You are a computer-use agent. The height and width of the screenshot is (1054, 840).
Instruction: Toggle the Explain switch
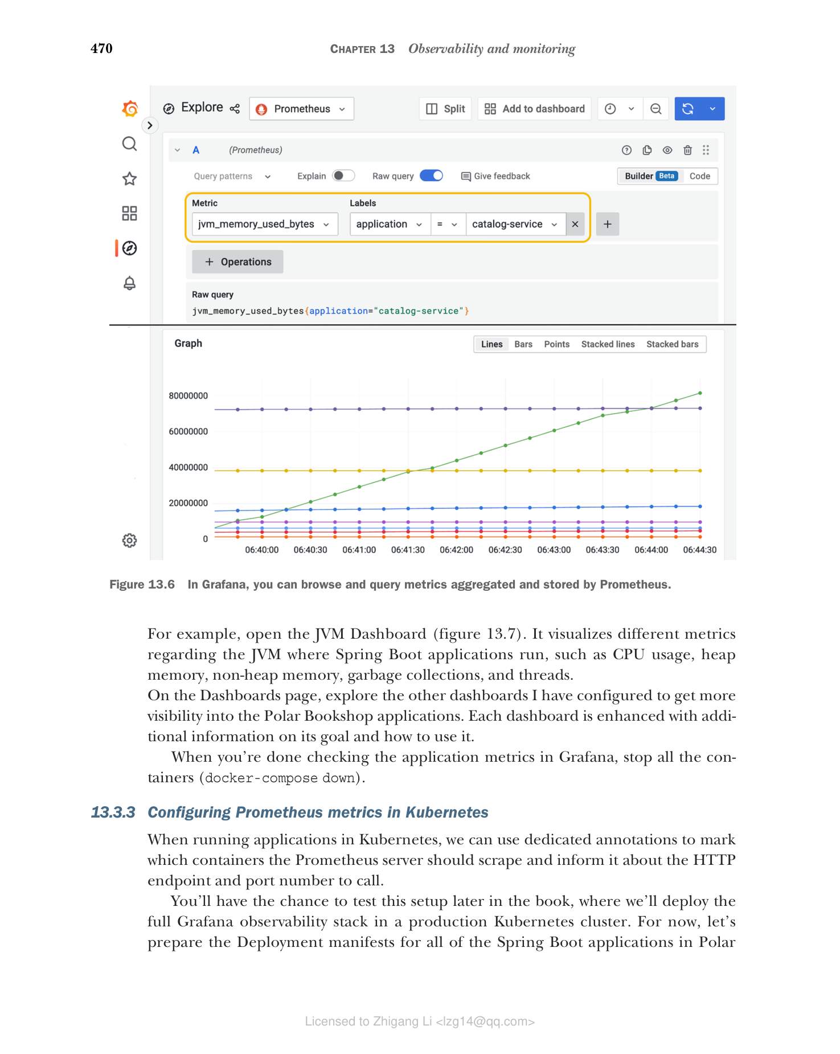[343, 175]
